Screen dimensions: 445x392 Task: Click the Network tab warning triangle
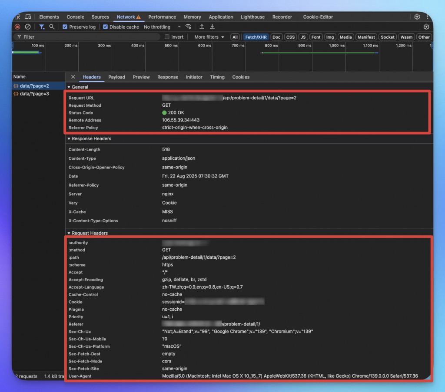139,17
